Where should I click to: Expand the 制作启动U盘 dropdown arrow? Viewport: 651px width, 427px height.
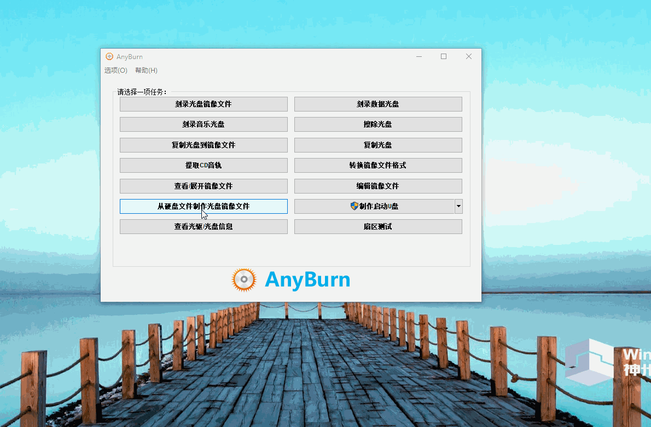458,206
